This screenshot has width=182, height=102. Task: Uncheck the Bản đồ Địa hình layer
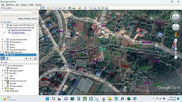coord(5,91)
